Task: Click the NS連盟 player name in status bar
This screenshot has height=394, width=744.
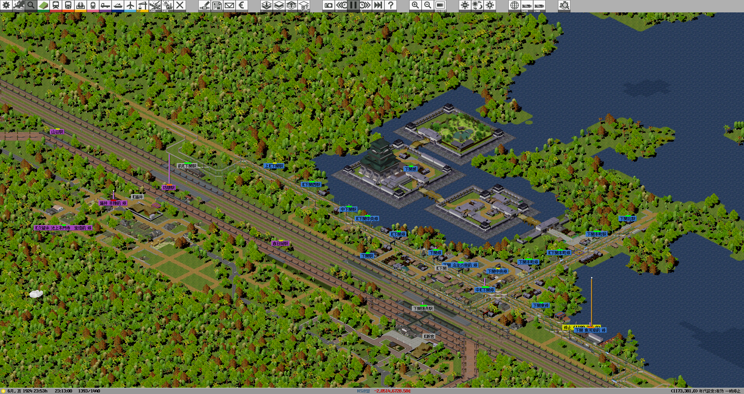Action: click(363, 391)
